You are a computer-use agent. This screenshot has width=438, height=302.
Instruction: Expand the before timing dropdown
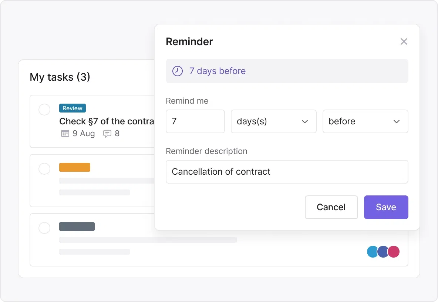point(365,121)
